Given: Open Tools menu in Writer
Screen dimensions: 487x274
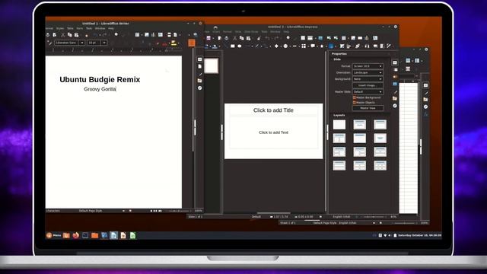Looking at the screenshot, I should point(89,28).
